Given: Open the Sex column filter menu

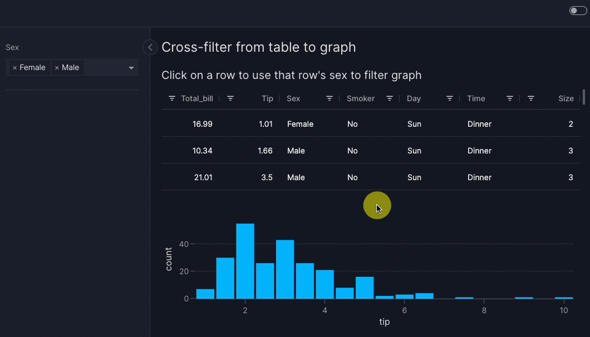Looking at the screenshot, I should (330, 98).
